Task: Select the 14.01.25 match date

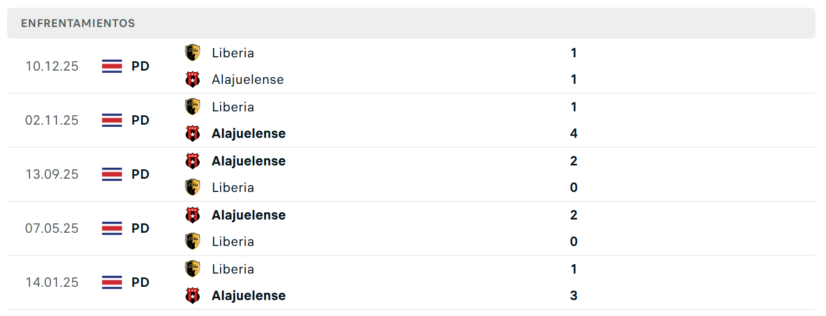Action: (x=52, y=282)
